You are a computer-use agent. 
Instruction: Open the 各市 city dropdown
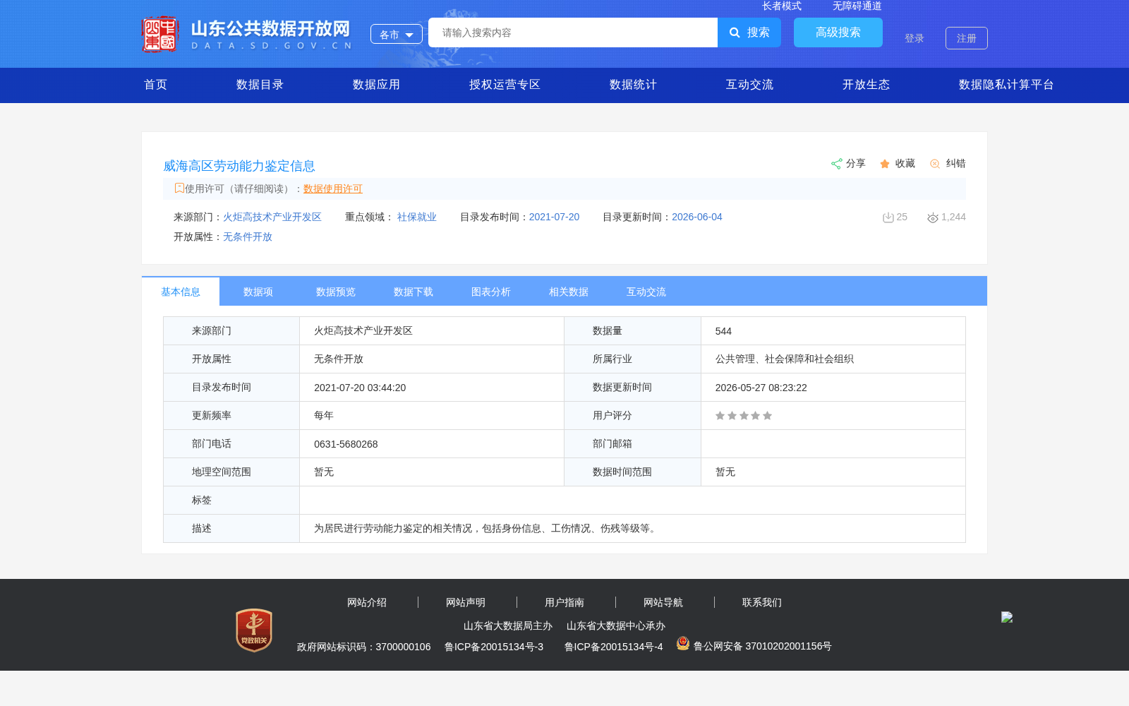coord(397,34)
